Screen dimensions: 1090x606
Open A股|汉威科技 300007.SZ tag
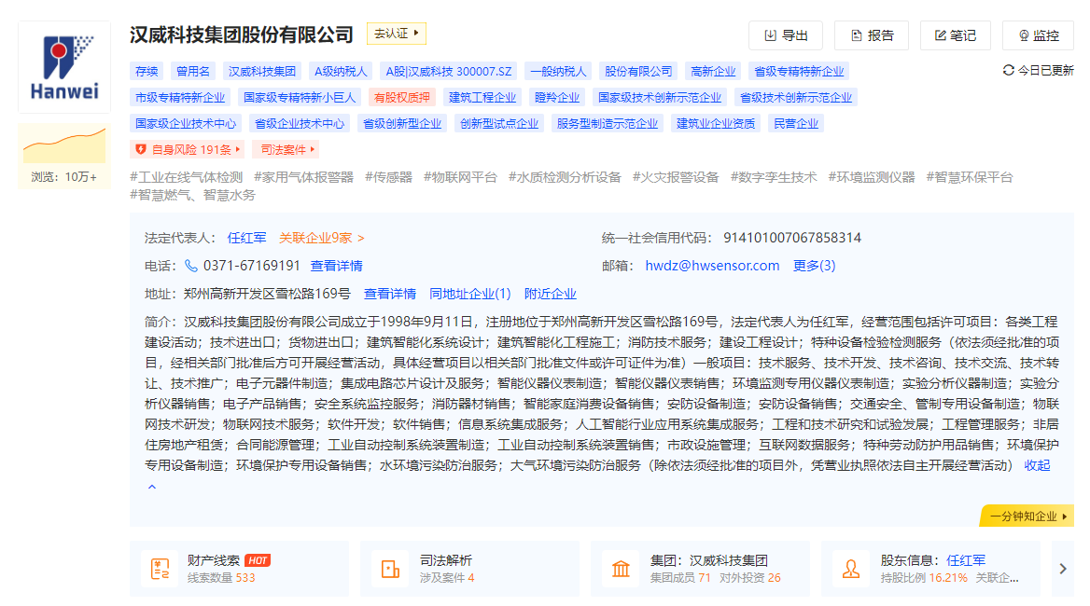click(448, 72)
